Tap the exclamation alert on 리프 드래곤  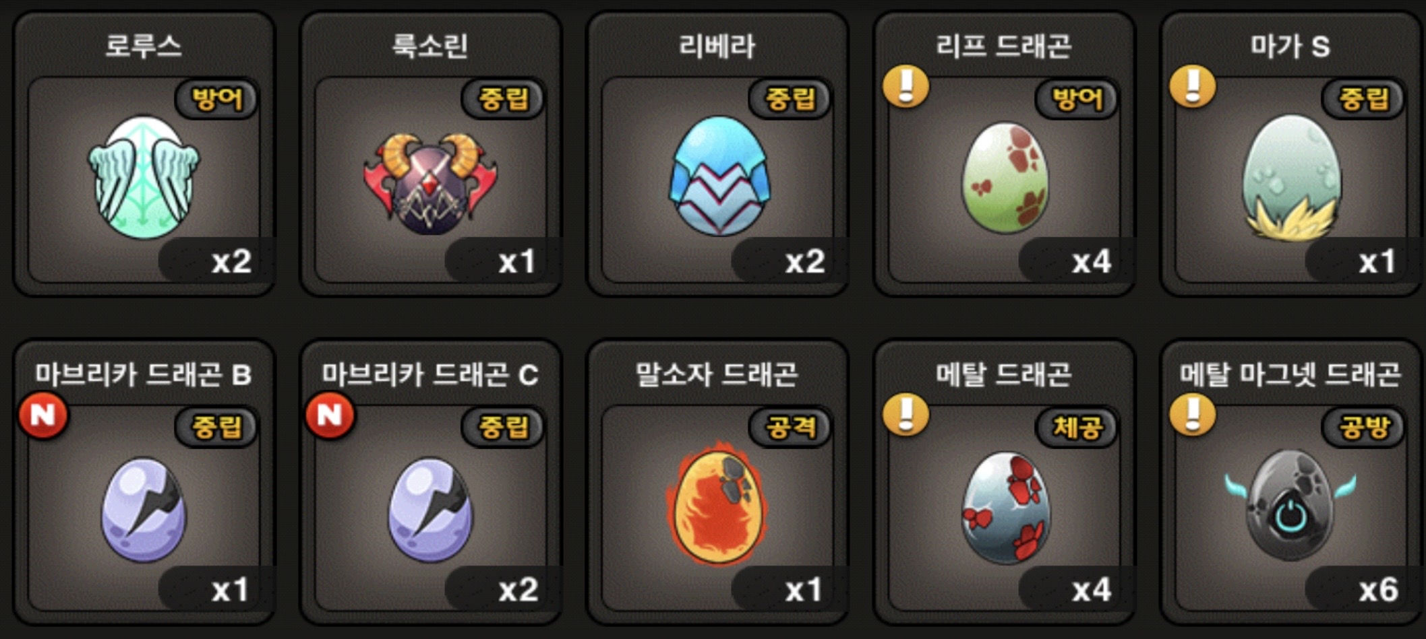click(906, 86)
